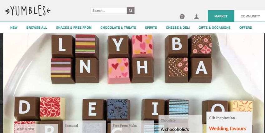Switch to the Market tab
Screen dimensions: 265x133
[221, 16]
